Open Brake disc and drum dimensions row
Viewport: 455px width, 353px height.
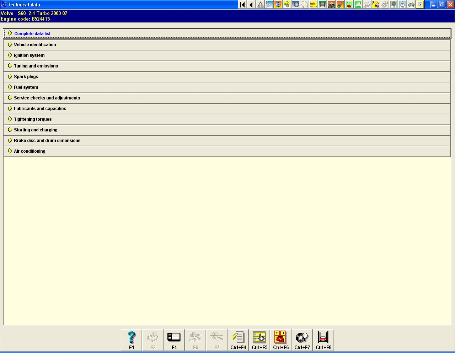[x=227, y=141]
